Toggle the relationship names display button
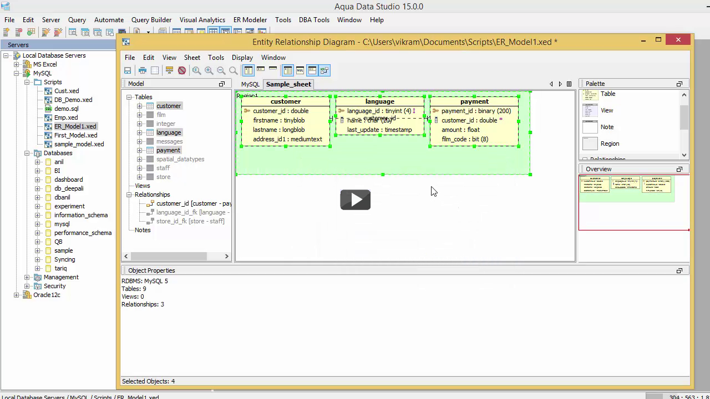Viewport: 710px width, 399px height. 324,70
